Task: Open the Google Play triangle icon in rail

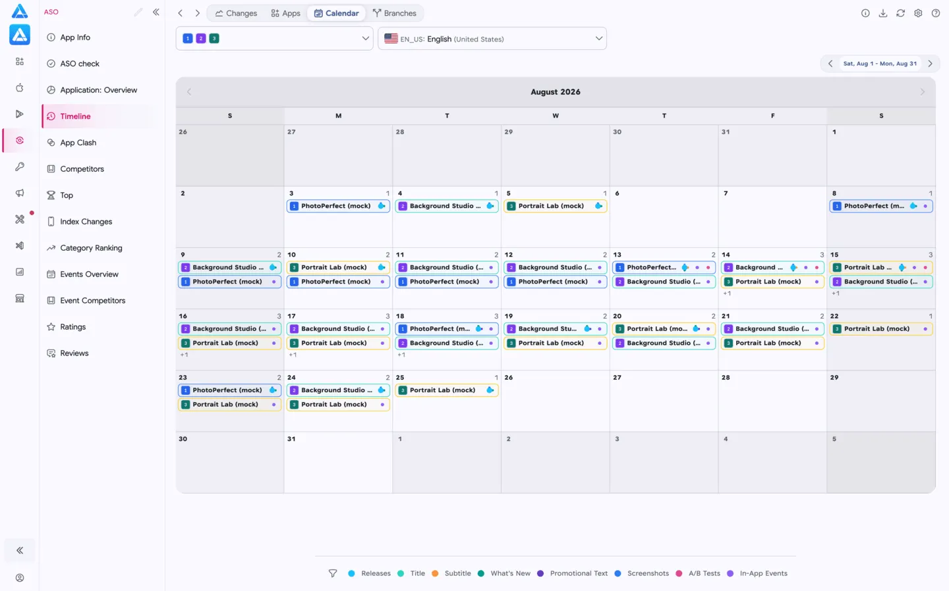Action: click(x=20, y=114)
